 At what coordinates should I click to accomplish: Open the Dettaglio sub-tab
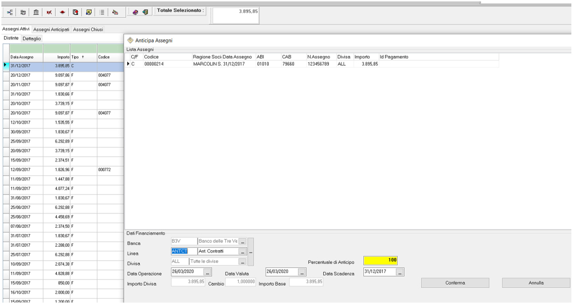point(32,38)
